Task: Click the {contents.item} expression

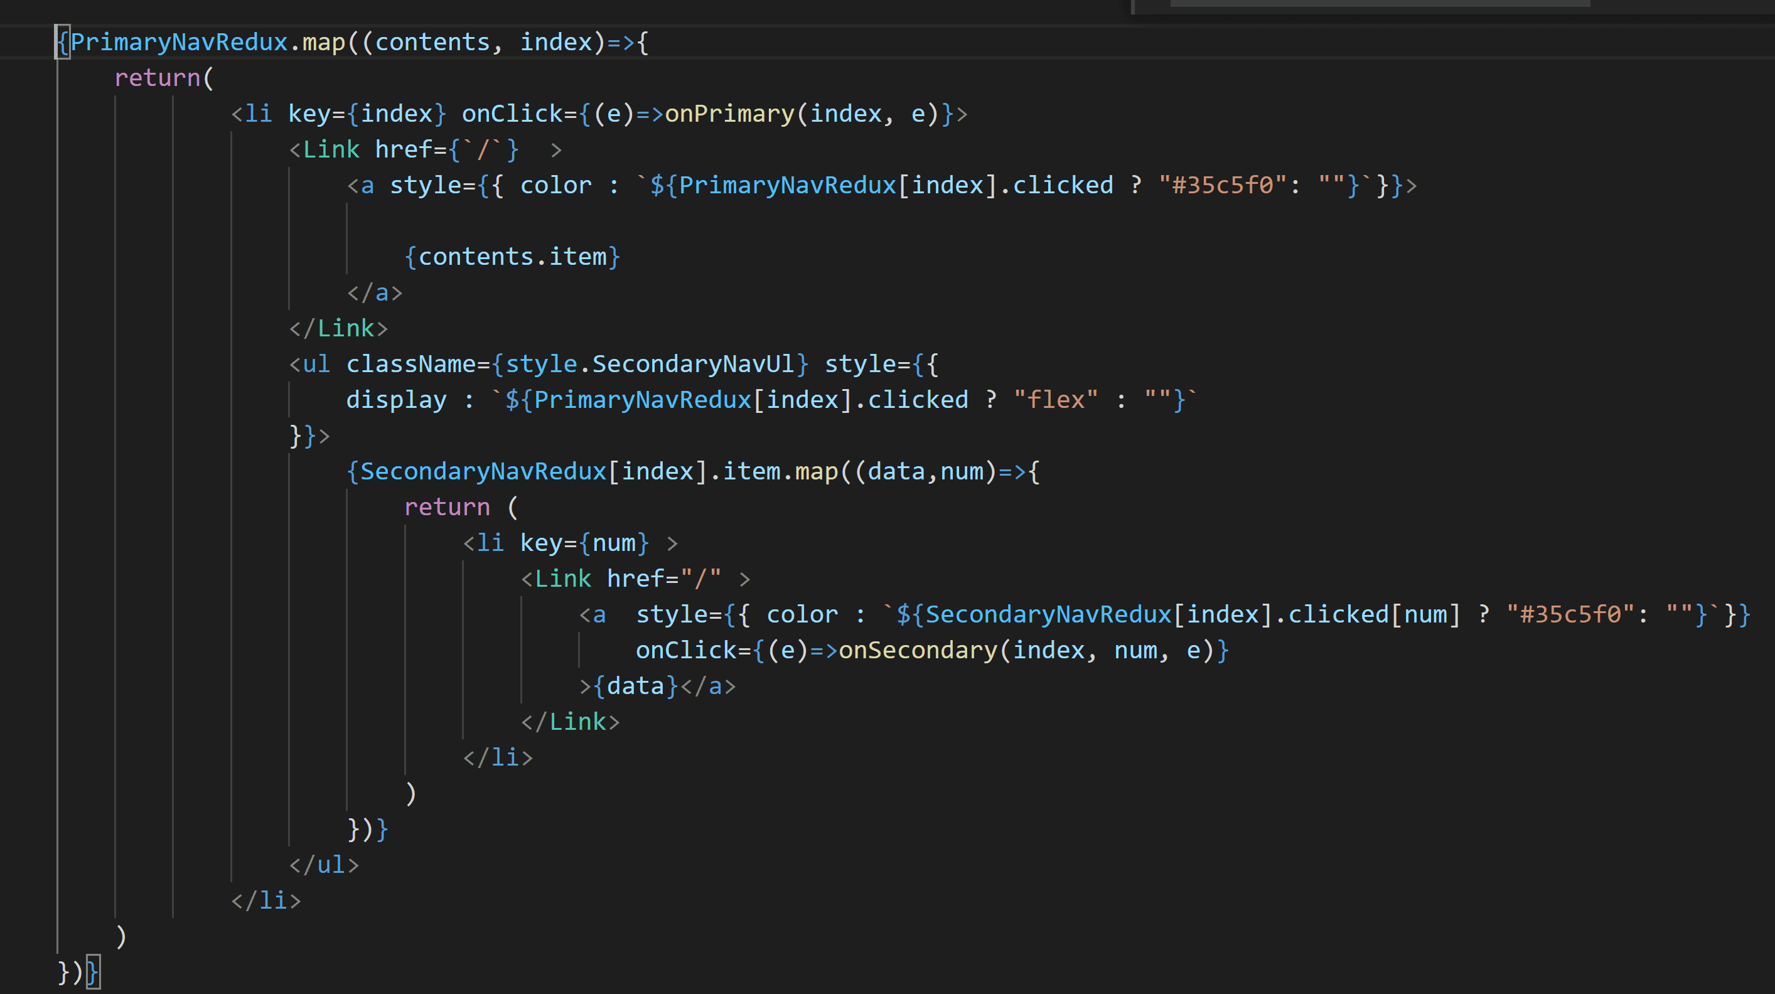Action: point(513,257)
